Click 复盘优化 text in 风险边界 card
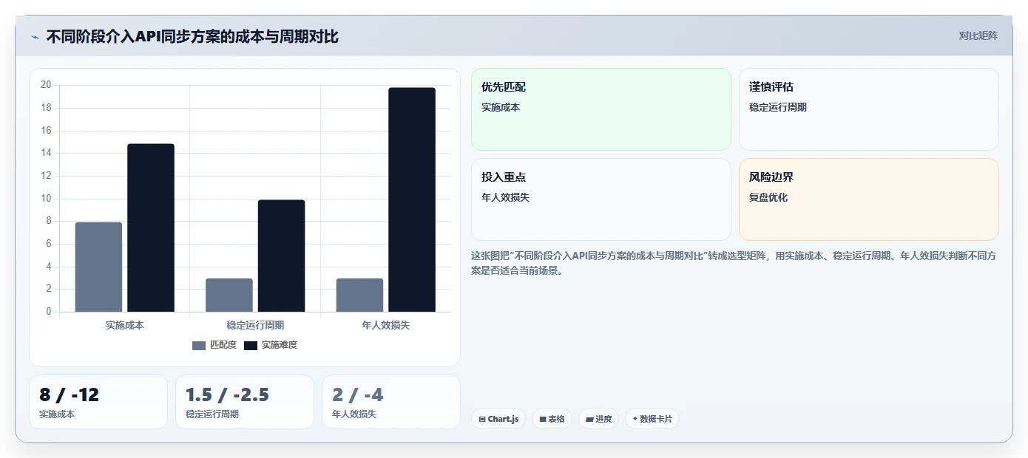 pyautogui.click(x=768, y=197)
